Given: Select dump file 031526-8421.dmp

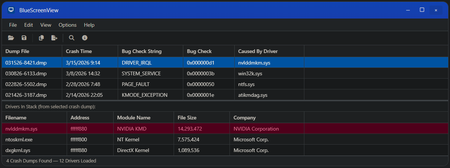Looking at the screenshot, I should coord(26,63).
